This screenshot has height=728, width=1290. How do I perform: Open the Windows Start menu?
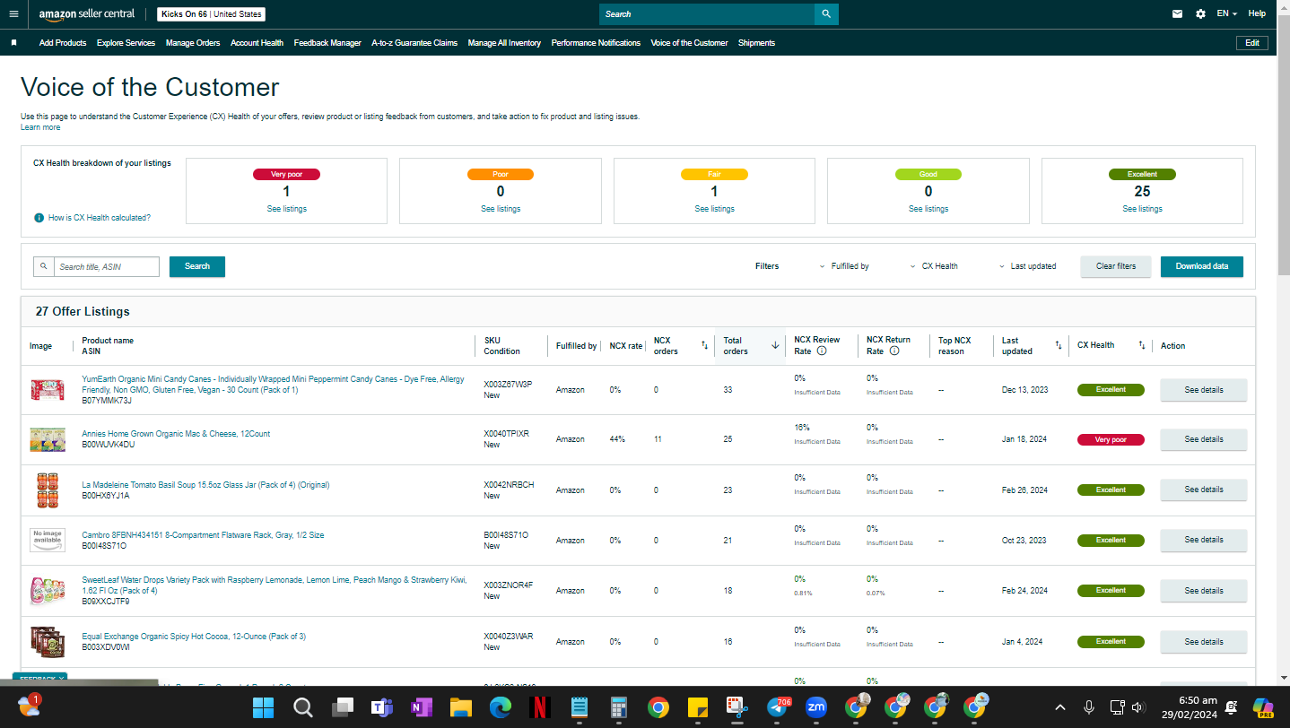point(264,707)
